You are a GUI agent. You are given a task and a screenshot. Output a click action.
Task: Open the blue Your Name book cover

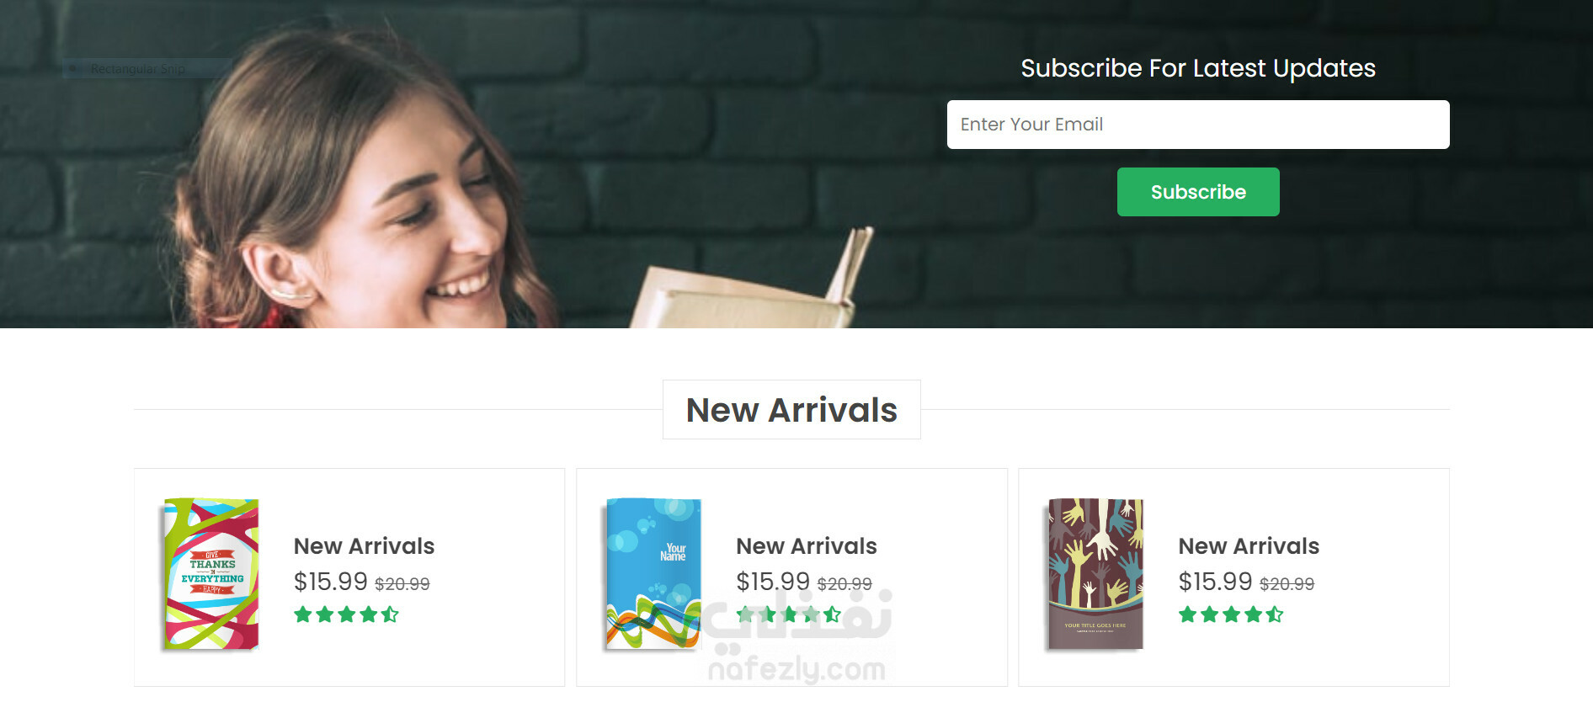click(653, 575)
